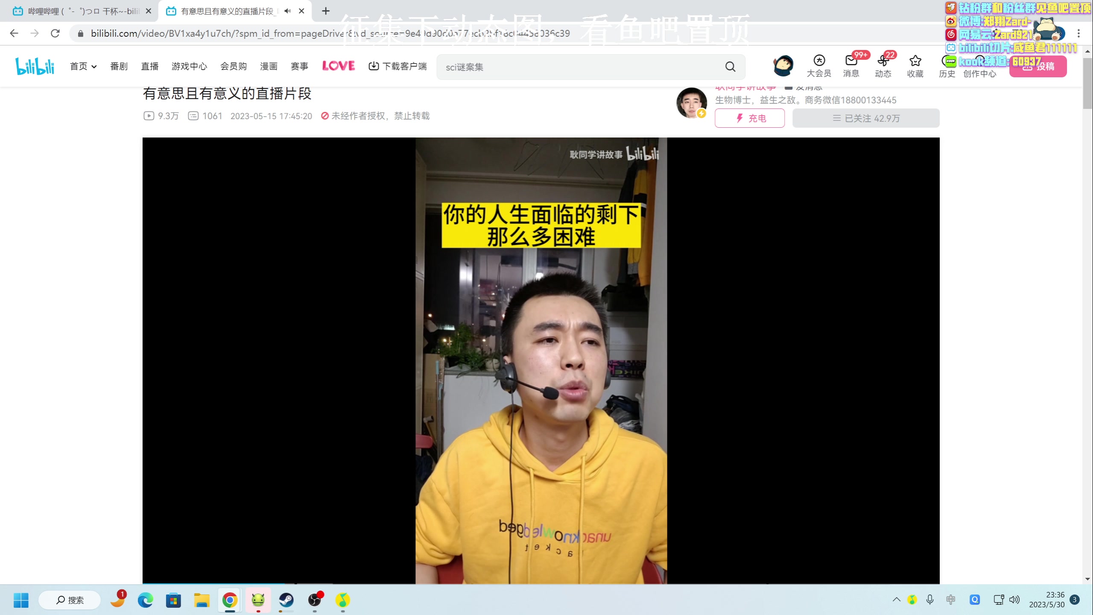
Task: Show hidden system tray icons
Action: pos(896,600)
